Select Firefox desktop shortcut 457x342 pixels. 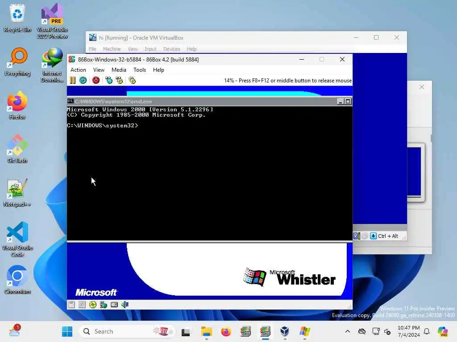click(17, 105)
